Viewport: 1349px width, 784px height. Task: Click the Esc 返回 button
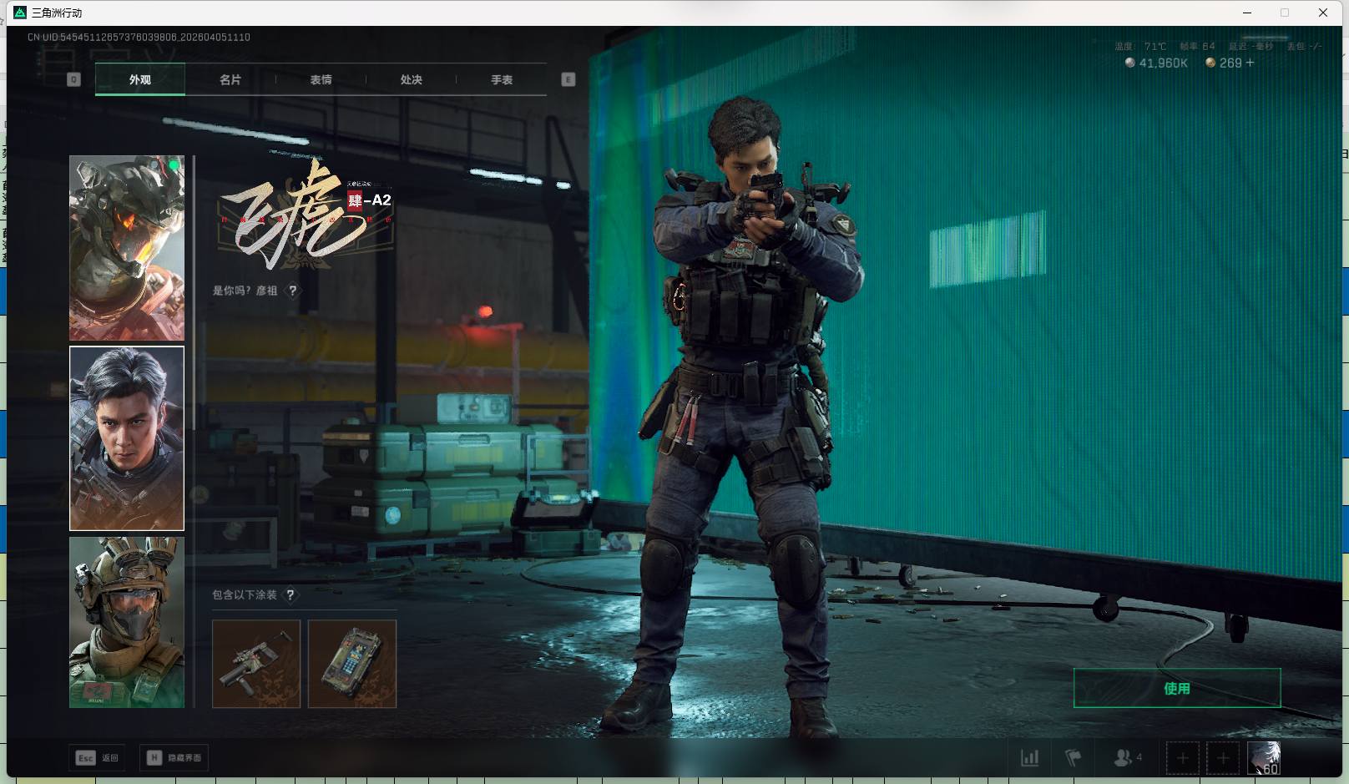[98, 758]
